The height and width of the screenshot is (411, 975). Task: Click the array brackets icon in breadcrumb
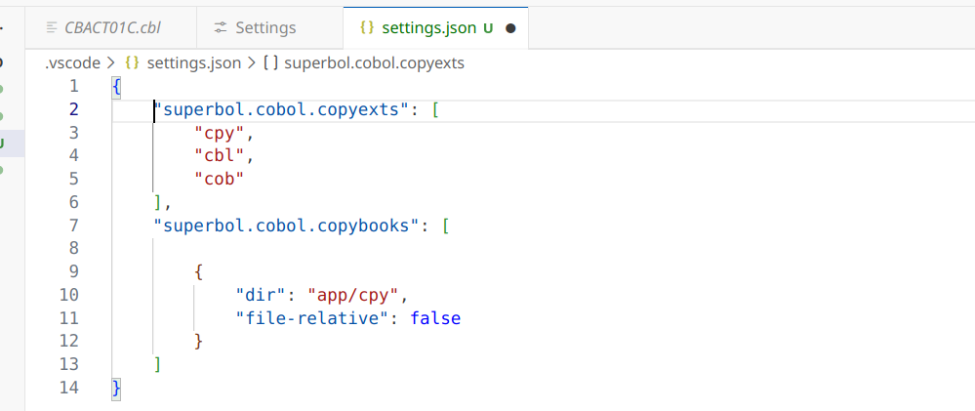point(271,62)
